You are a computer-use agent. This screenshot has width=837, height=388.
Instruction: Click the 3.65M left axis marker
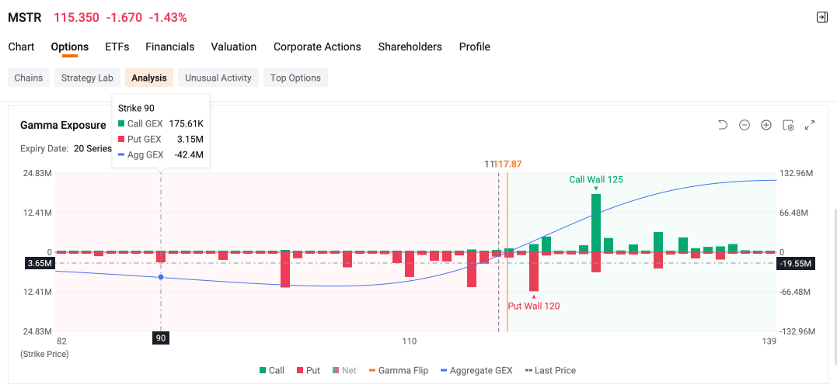(40, 263)
